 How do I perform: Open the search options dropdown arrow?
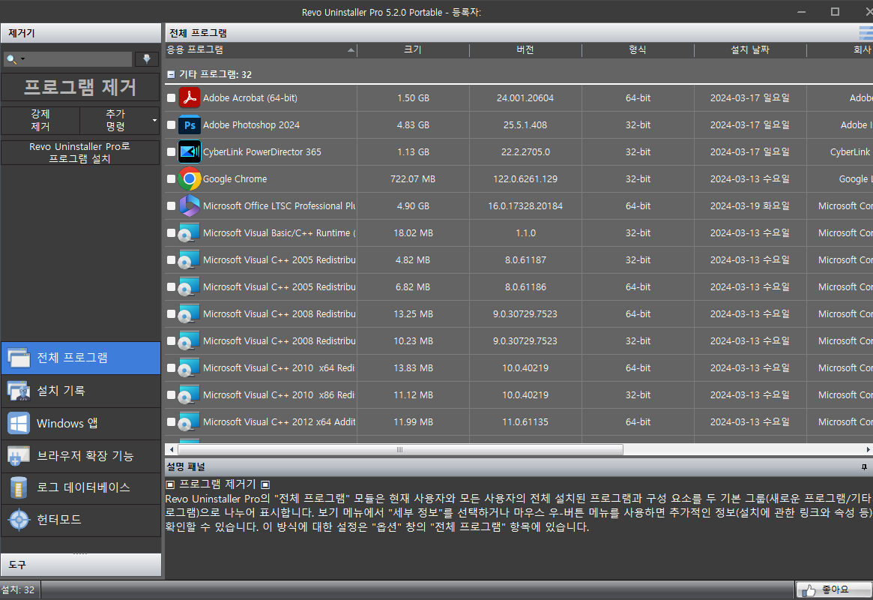click(x=22, y=59)
